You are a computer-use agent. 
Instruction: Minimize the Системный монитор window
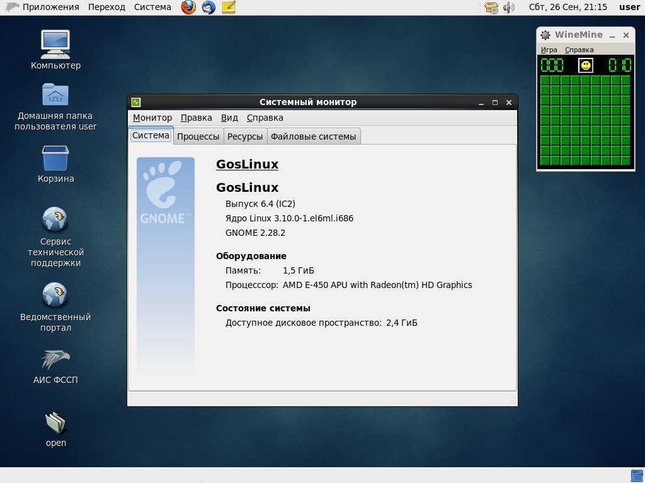pos(481,103)
